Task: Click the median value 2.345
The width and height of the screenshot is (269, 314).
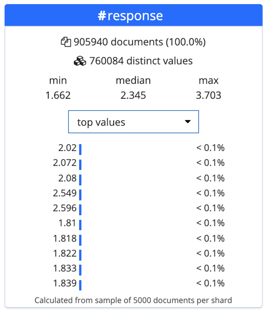Action: coord(133,95)
